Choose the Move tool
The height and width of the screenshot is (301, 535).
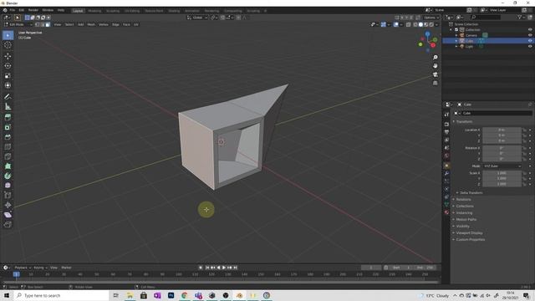(x=8, y=56)
